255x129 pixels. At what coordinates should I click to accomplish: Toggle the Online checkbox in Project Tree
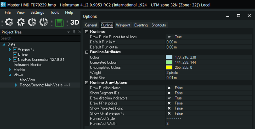tap(15, 54)
